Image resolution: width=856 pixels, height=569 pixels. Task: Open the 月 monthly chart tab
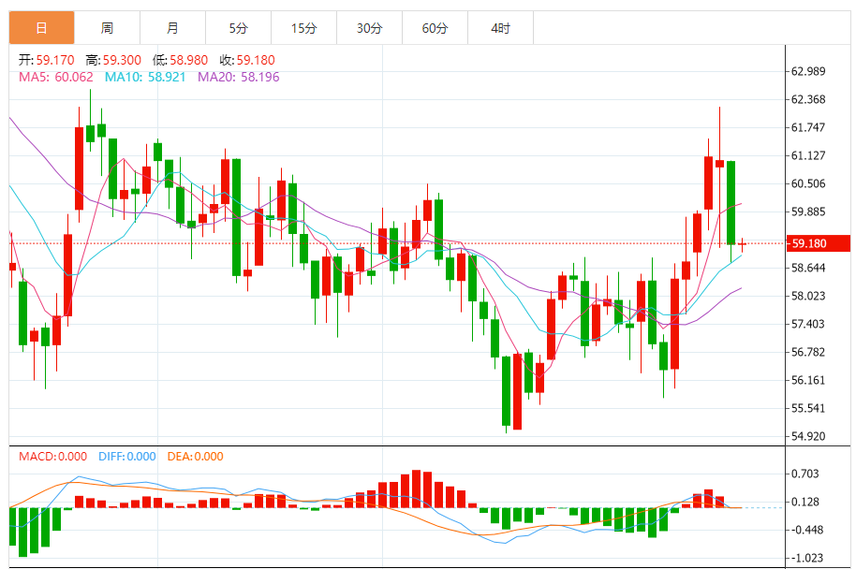(x=172, y=28)
